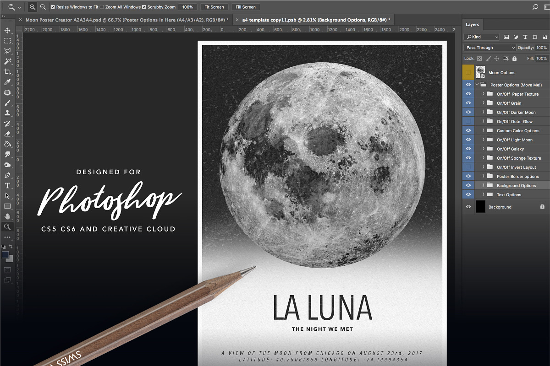Enable the Zoom All Windows checkbox
The height and width of the screenshot is (366, 550).
point(102,7)
